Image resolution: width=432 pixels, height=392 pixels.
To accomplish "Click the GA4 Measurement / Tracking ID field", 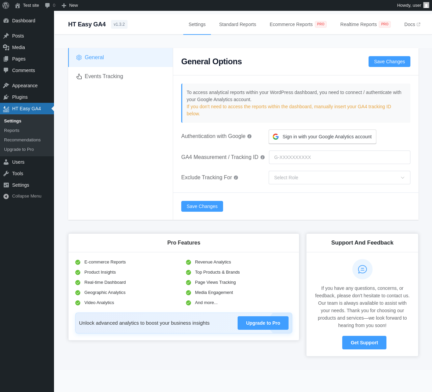I will point(340,157).
